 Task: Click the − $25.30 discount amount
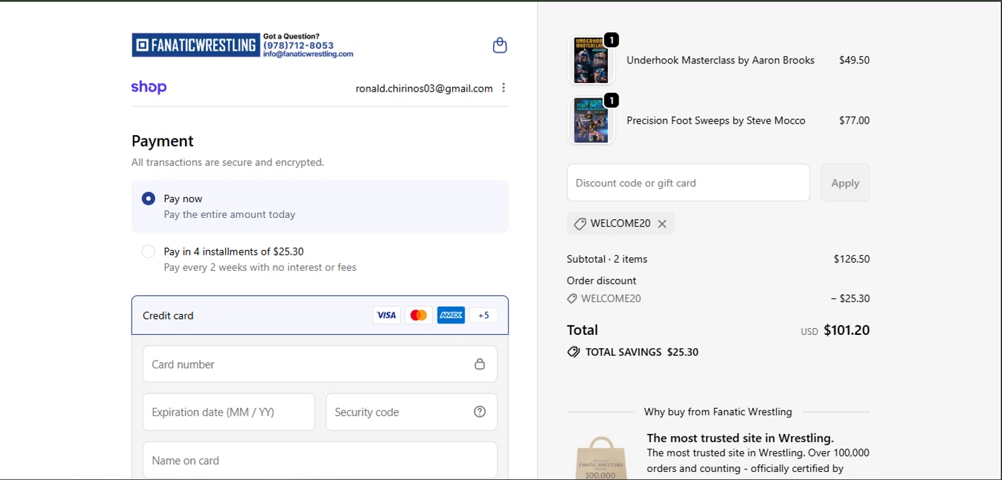click(850, 299)
